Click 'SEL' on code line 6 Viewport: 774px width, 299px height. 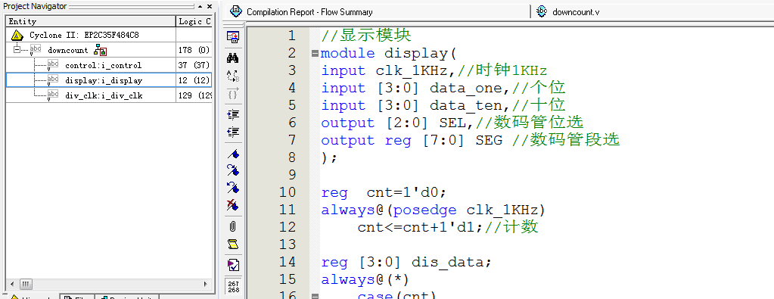pos(452,123)
